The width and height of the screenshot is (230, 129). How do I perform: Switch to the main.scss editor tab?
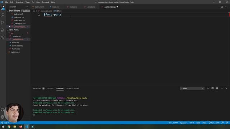(x=73, y=7)
